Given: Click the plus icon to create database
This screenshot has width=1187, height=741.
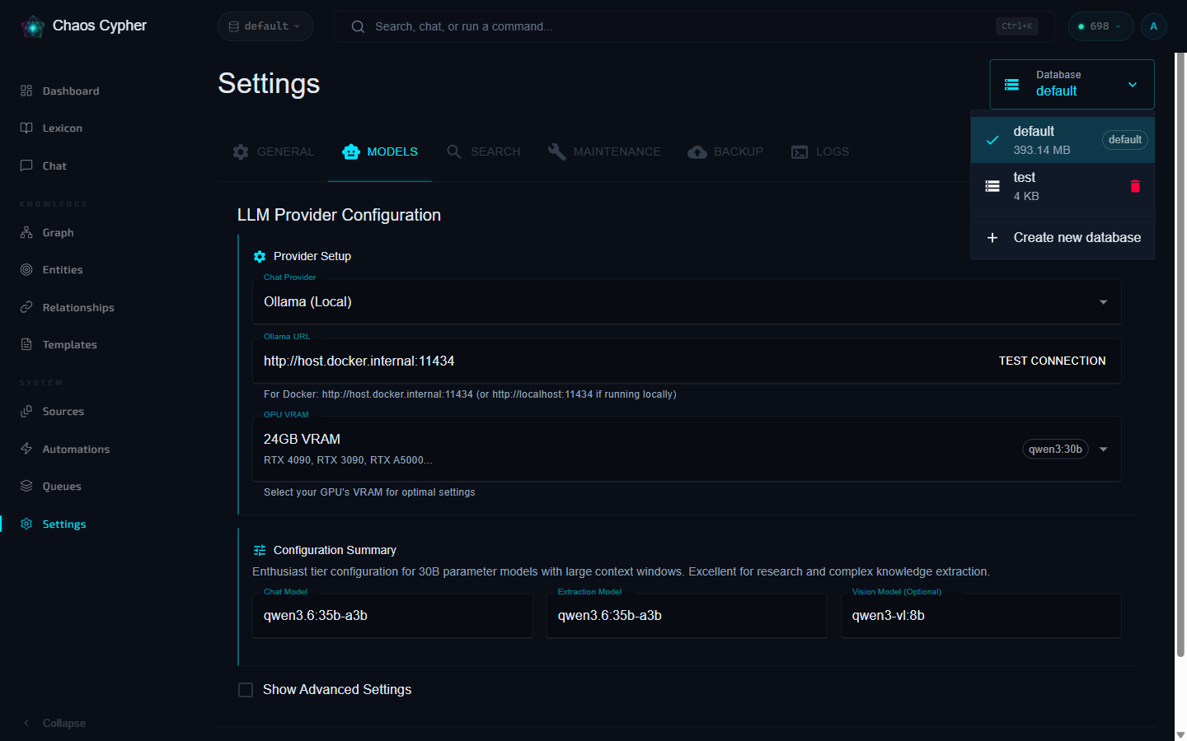Looking at the screenshot, I should pos(992,237).
